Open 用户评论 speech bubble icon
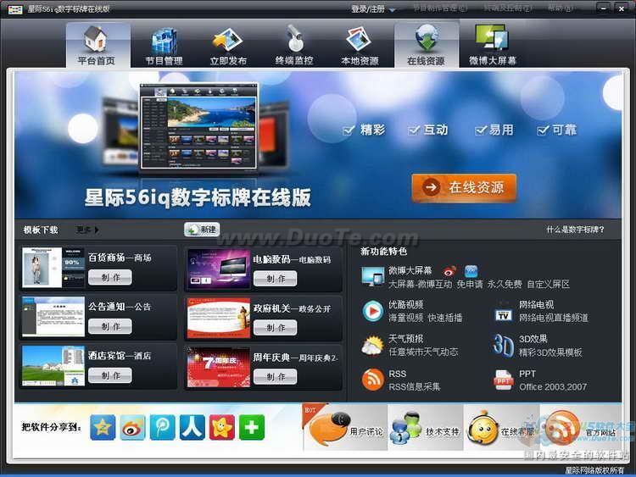Screen dimensions: 636x477 click(x=329, y=428)
